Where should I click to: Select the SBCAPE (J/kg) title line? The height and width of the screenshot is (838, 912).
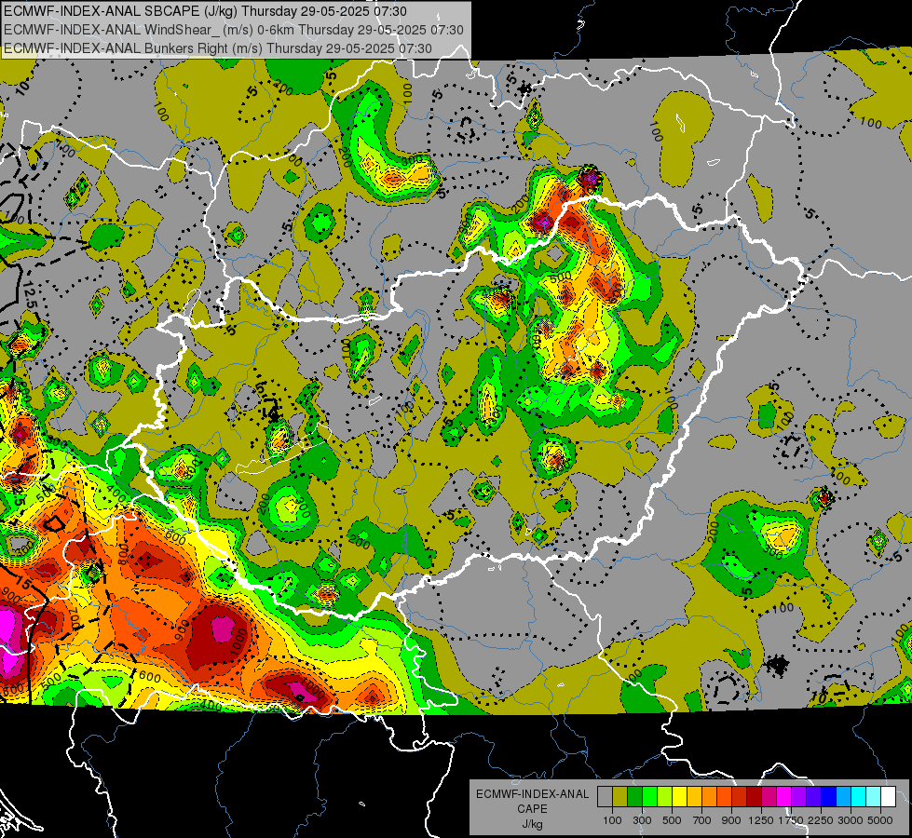[x=205, y=11]
